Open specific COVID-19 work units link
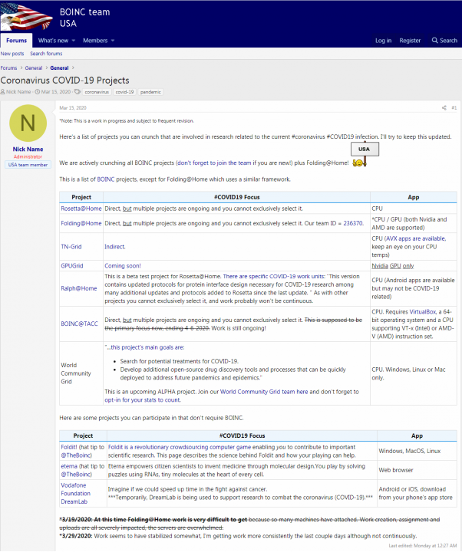The height and width of the screenshot is (552, 462). pos(274,276)
